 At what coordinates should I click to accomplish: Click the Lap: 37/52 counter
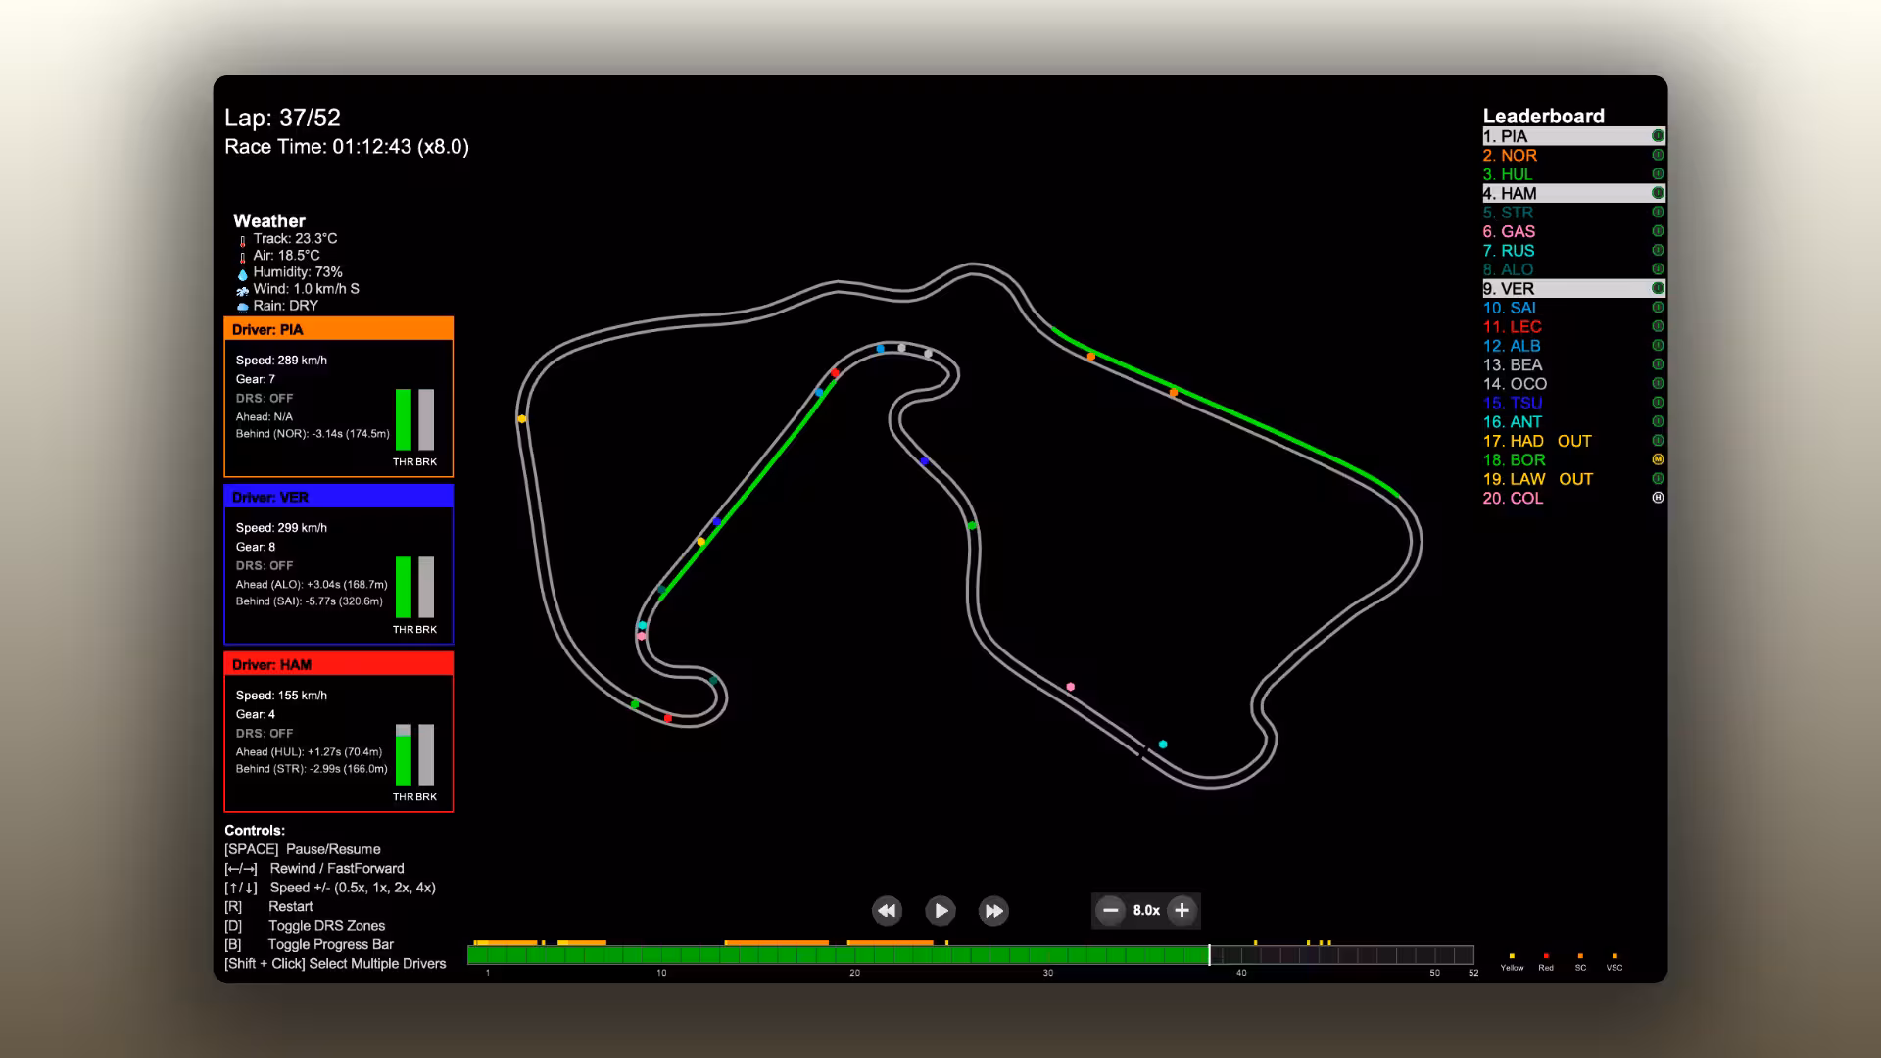click(282, 118)
